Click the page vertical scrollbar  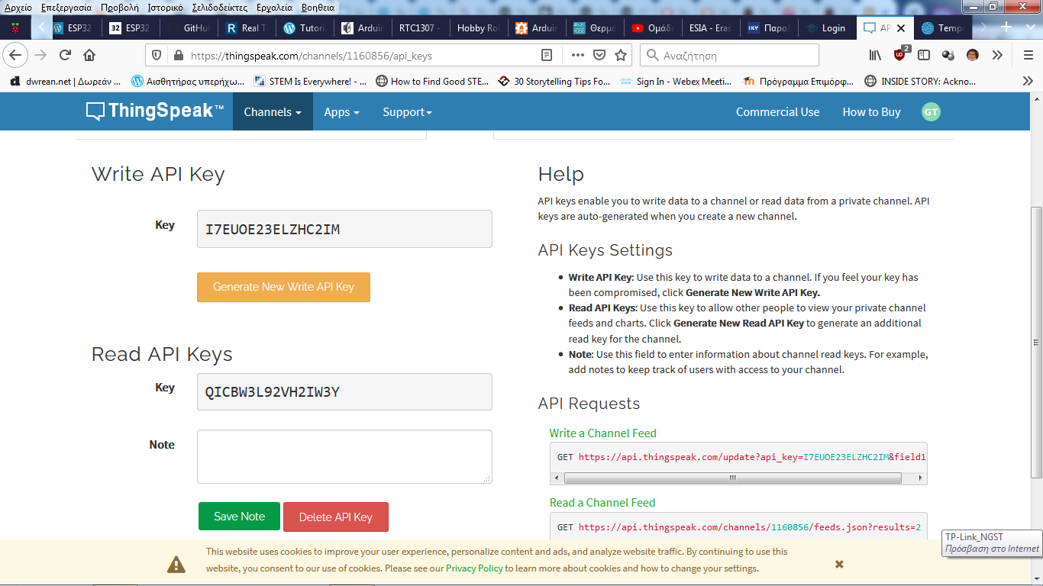[x=1036, y=342]
